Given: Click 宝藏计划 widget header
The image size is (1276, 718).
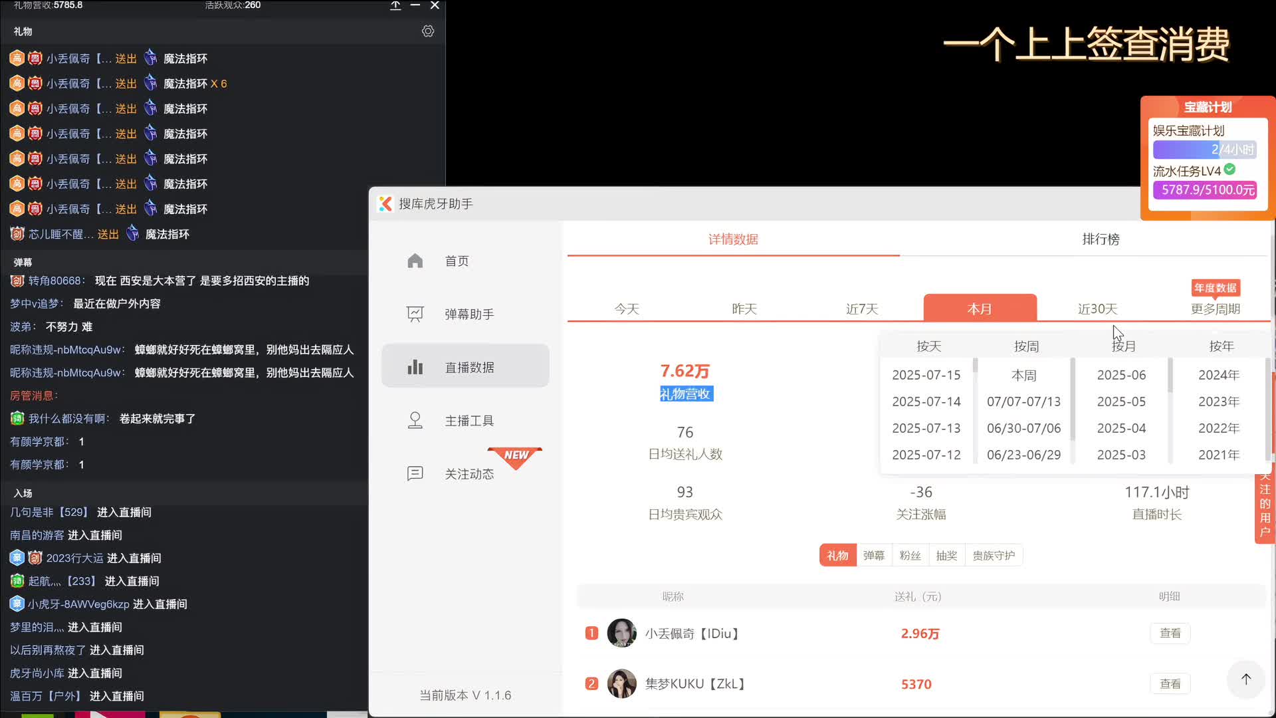Looking at the screenshot, I should coord(1208,107).
